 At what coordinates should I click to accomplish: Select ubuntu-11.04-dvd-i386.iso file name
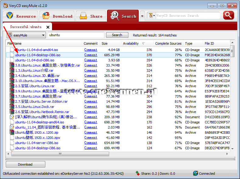(35, 60)
